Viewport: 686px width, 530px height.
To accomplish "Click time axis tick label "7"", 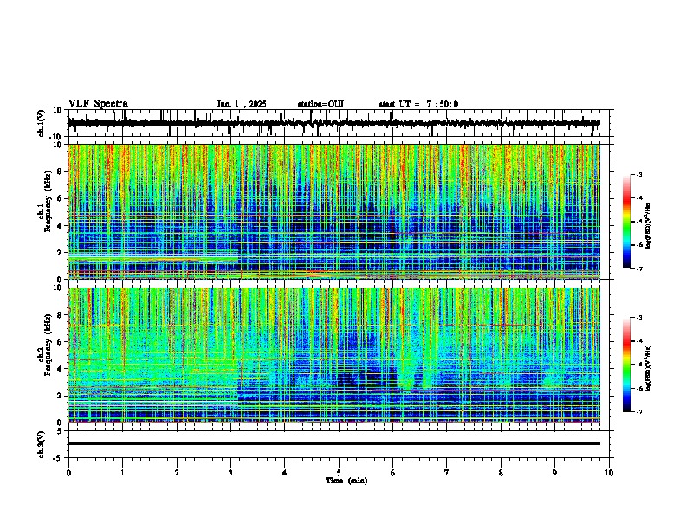I will click(x=447, y=473).
